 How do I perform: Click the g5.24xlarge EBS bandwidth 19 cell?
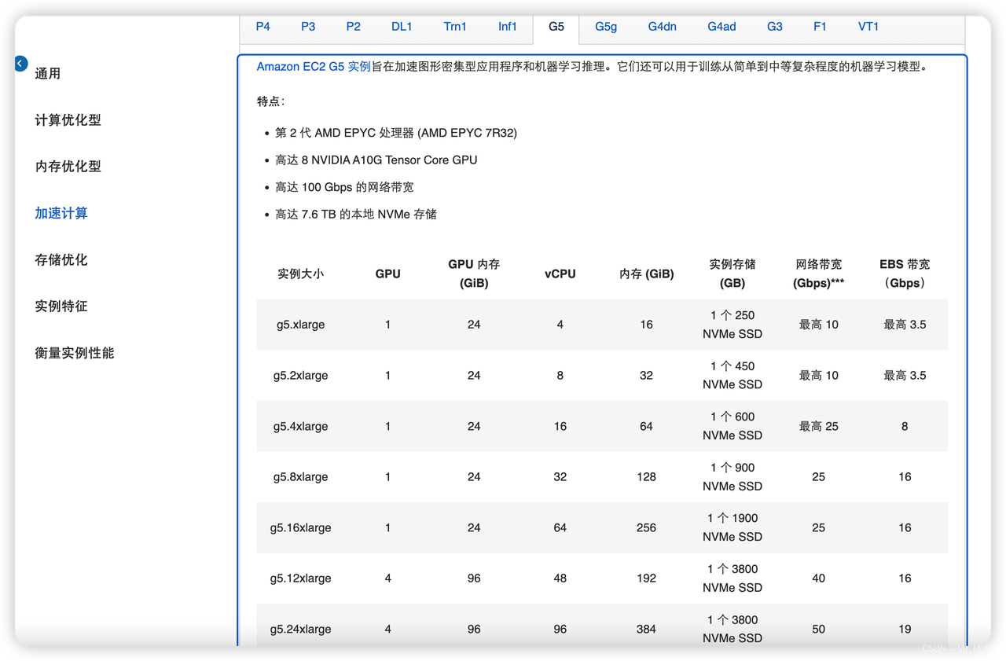(905, 629)
